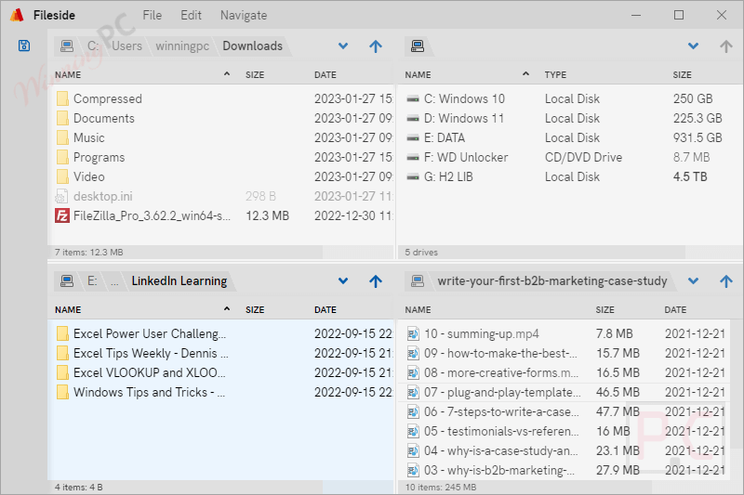Open the Navigate menu
Image resolution: width=744 pixels, height=495 pixels.
pyautogui.click(x=244, y=15)
